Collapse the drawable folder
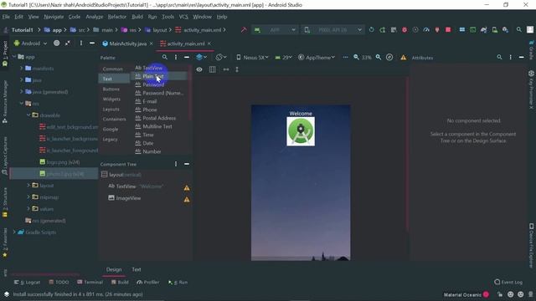 click(x=28, y=115)
